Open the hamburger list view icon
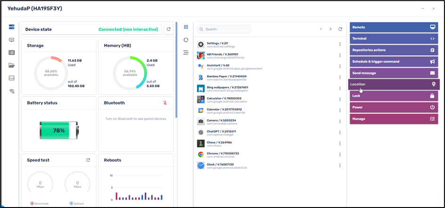The image size is (445, 208). (186, 53)
